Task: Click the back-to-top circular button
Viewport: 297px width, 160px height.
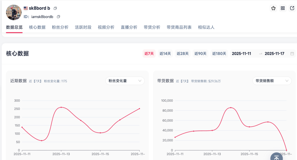Action: pos(277,157)
